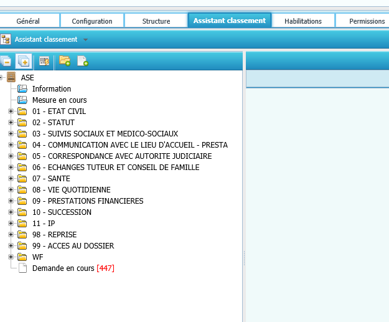Collapse the ASE root node
The image size is (389, 322).
click(2, 78)
